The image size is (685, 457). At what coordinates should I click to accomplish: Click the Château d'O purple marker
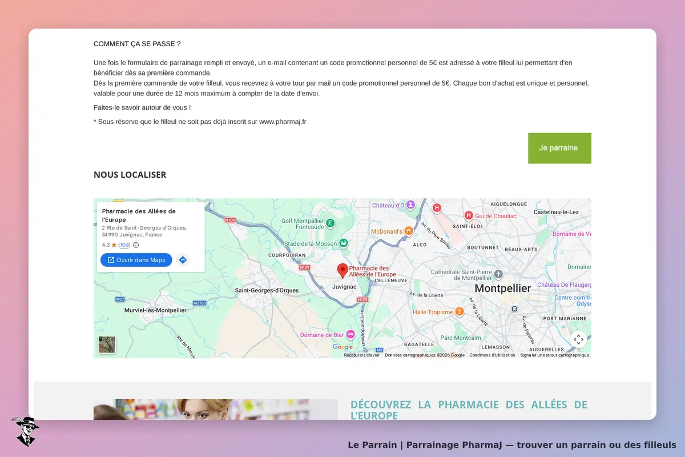410,205
